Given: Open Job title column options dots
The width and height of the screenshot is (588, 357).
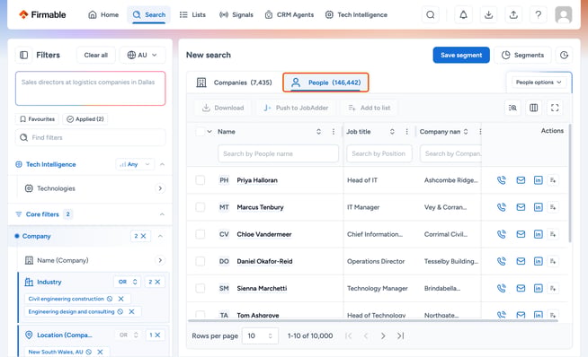Looking at the screenshot, I should [407, 131].
